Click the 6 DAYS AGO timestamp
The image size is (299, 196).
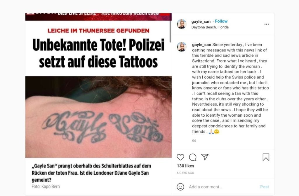pyautogui.click(x=185, y=173)
